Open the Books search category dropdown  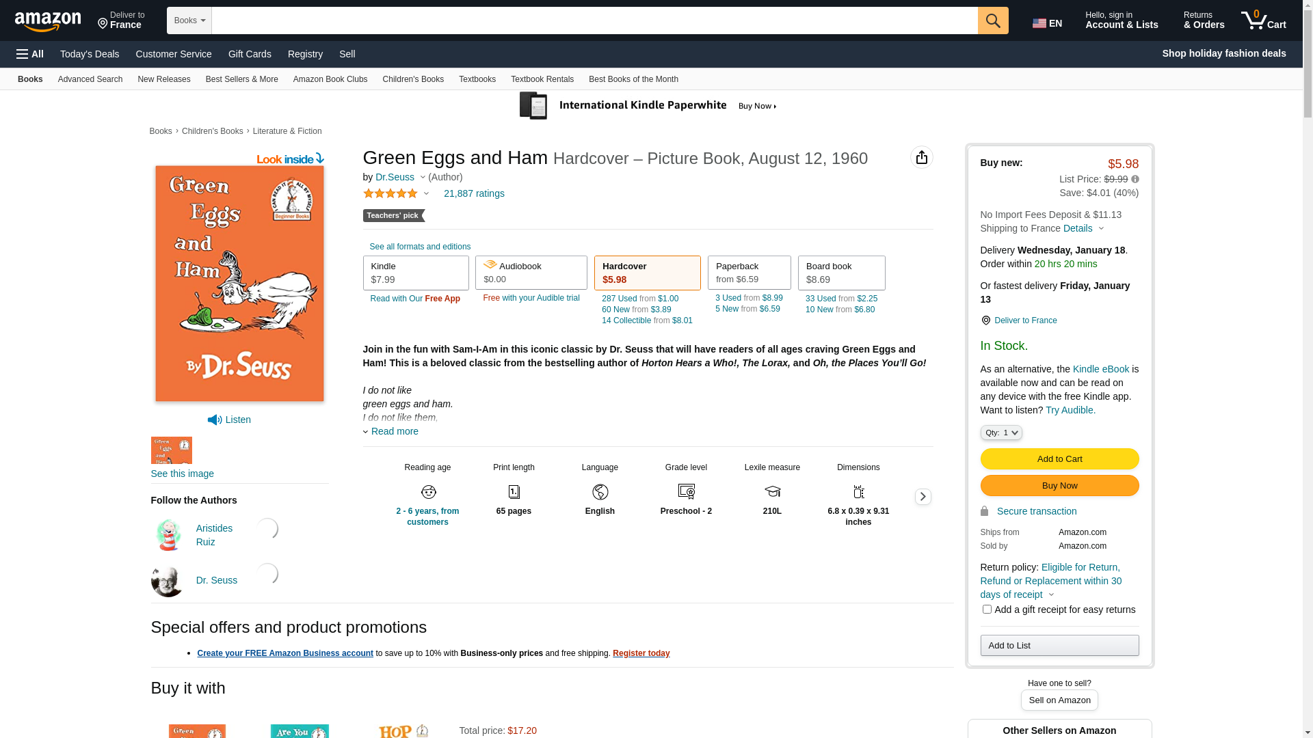click(189, 20)
